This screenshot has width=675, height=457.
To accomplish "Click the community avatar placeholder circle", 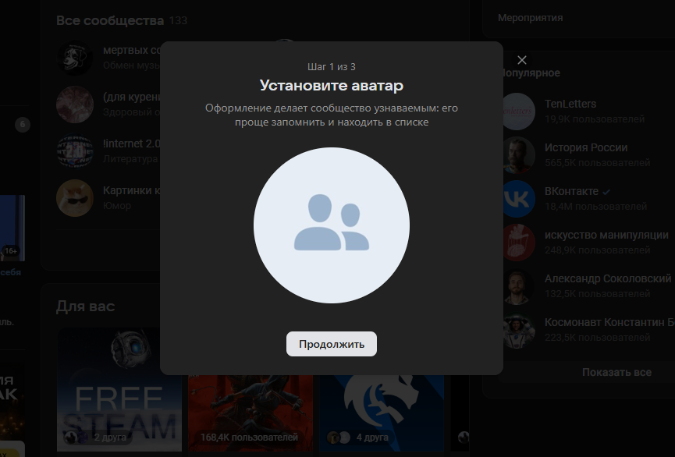I will click(332, 225).
